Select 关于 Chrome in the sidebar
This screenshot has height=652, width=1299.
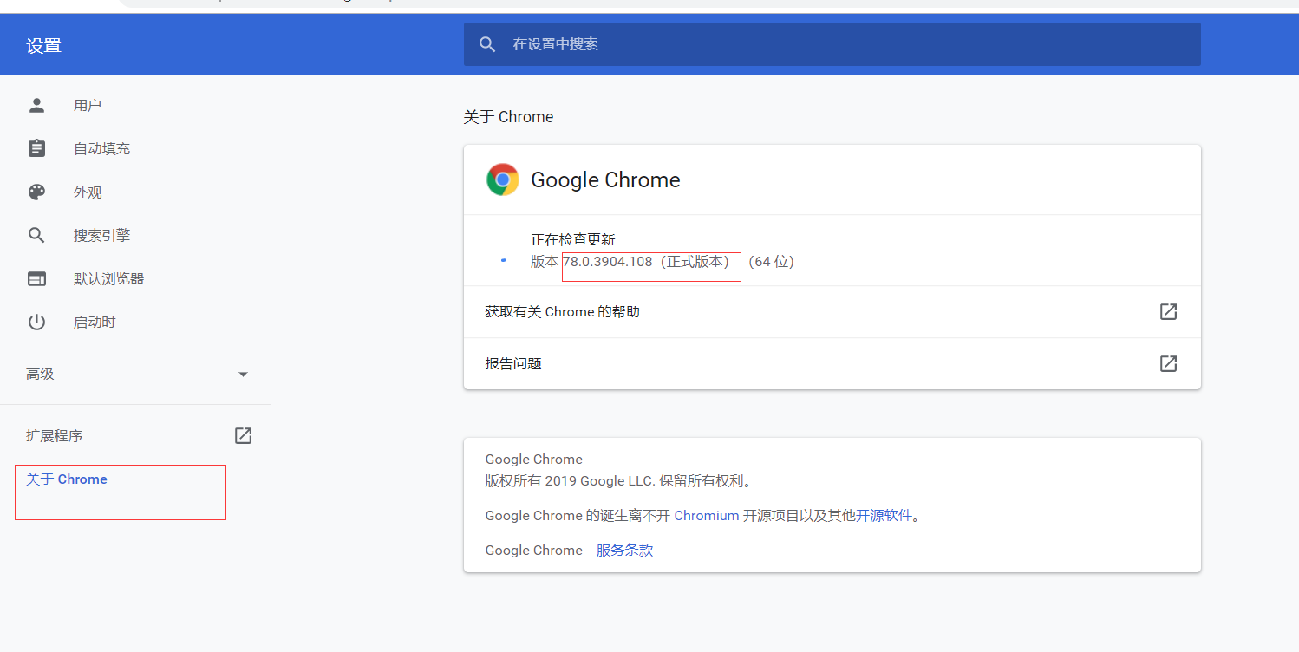(67, 479)
